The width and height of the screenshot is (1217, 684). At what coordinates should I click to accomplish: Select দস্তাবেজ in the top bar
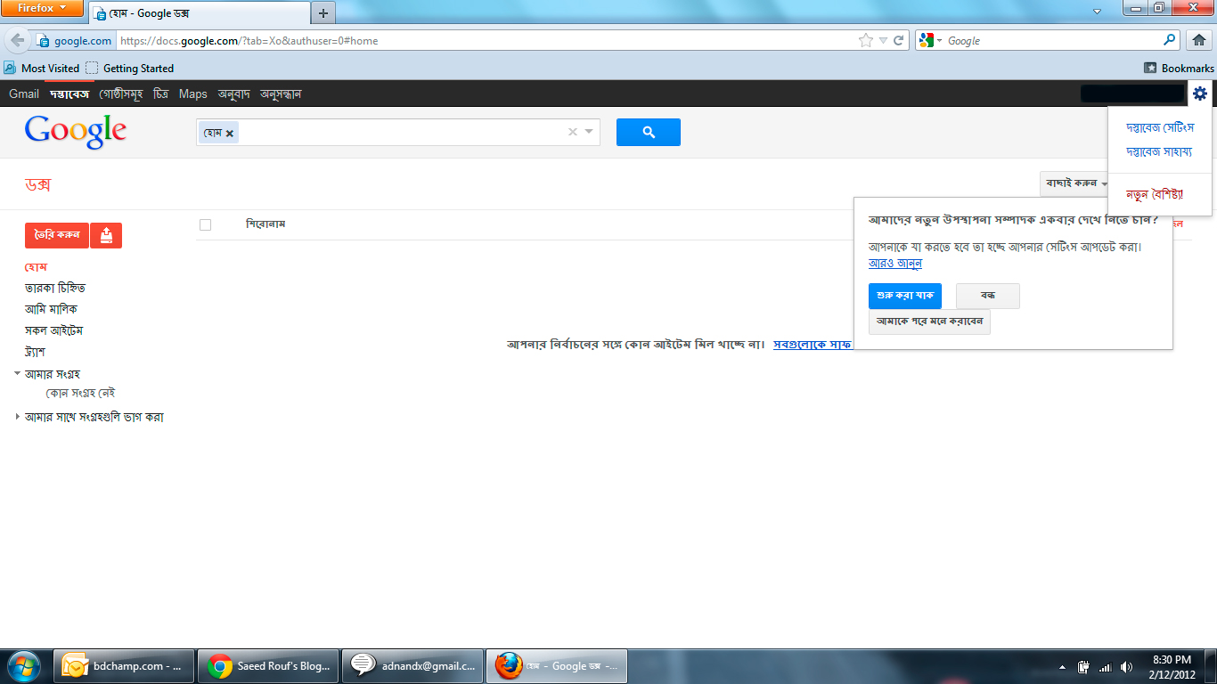tap(69, 94)
